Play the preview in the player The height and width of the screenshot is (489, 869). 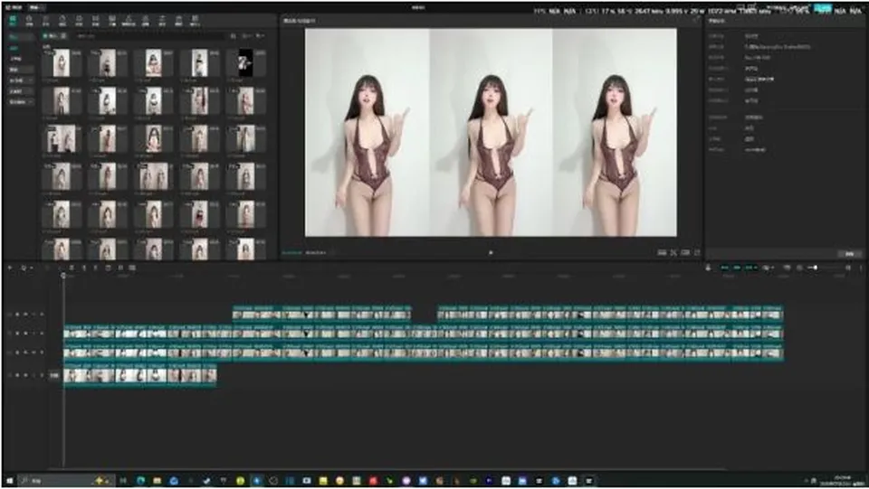coord(491,253)
